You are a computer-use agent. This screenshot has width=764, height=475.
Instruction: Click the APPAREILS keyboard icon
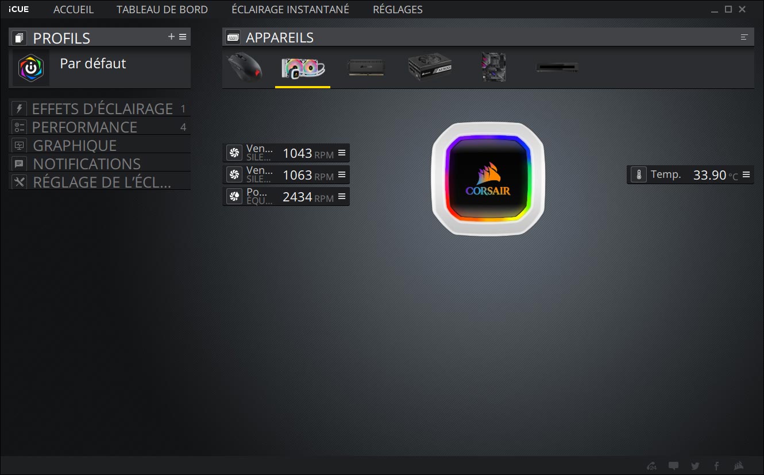[x=233, y=37]
